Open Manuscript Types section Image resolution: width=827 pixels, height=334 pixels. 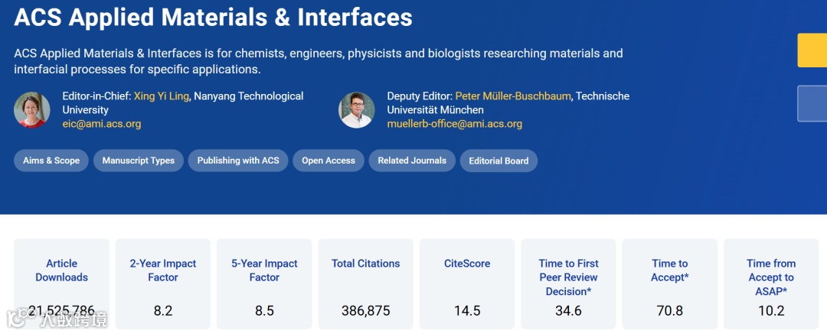(138, 161)
